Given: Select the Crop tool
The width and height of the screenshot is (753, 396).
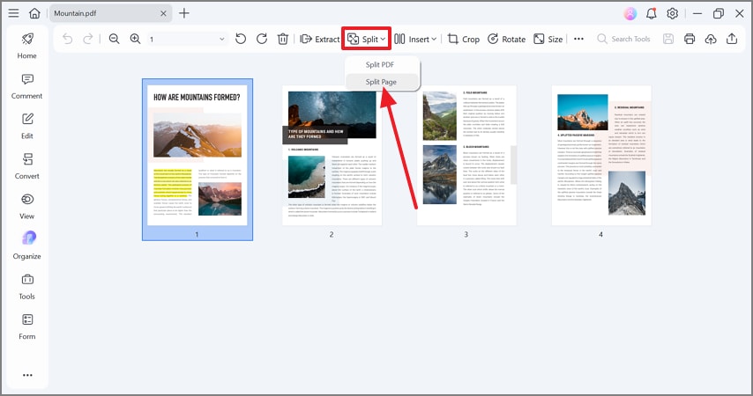Looking at the screenshot, I should 464,39.
